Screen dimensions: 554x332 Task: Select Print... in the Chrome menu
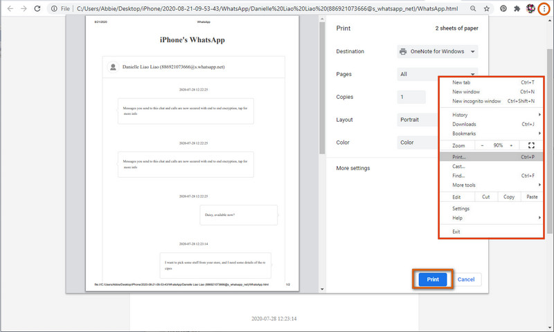pyautogui.click(x=491, y=157)
